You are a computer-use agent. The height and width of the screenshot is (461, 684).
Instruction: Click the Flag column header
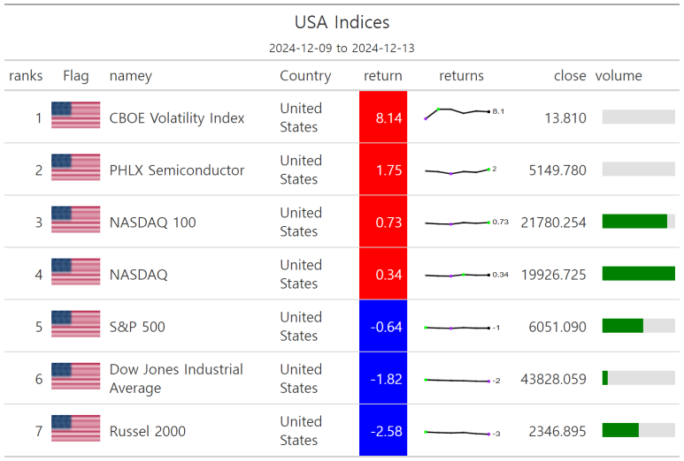tap(76, 76)
